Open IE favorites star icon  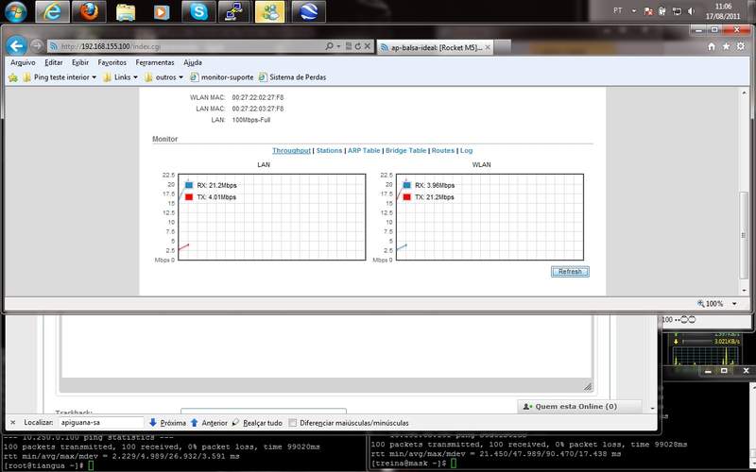(x=726, y=46)
